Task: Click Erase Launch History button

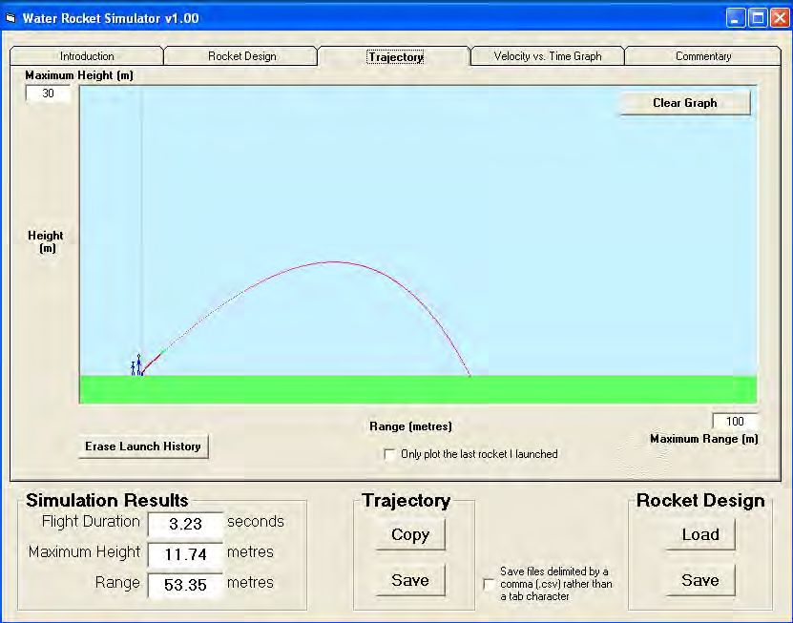Action: [143, 446]
